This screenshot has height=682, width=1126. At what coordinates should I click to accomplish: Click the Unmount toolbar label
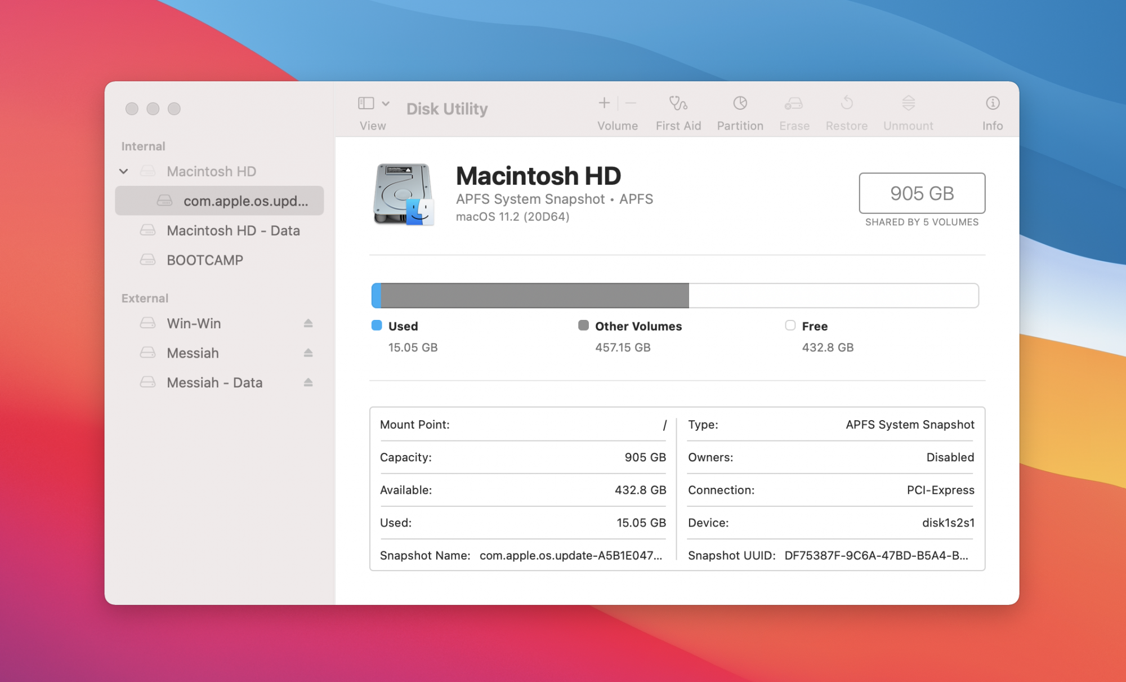[908, 126]
